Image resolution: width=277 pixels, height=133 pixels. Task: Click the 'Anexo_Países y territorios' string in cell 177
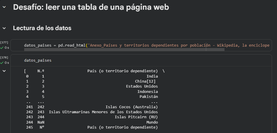tap(179, 45)
